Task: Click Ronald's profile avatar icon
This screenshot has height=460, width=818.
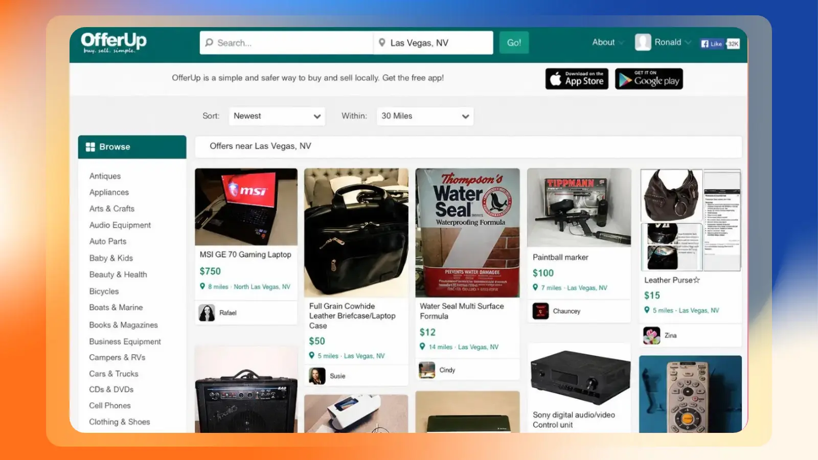Action: point(643,42)
